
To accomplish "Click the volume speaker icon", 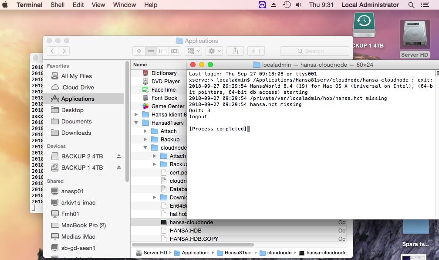I will coord(298,5).
